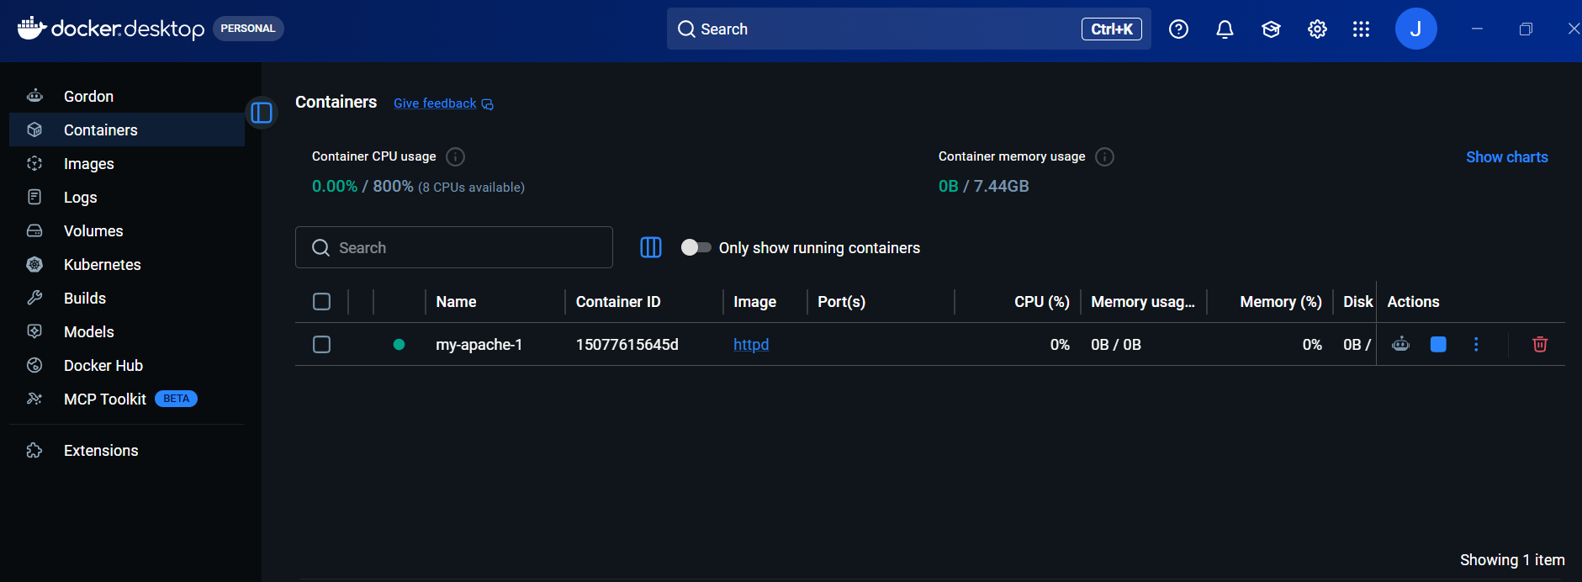1582x582 pixels.
Task: Click container ID 15077615645d
Action: (627, 345)
